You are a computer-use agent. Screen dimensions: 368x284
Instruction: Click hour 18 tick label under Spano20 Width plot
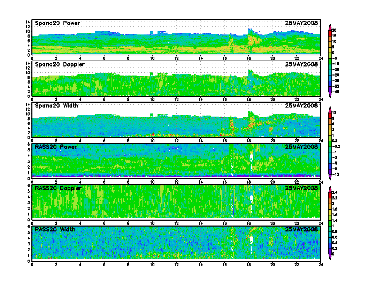pos(248,141)
